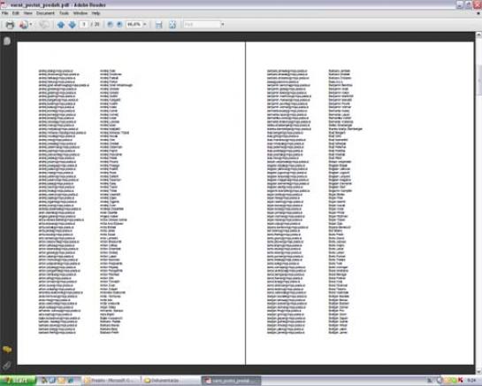The width and height of the screenshot is (482, 386).
Task: Go to previous page with up arrow
Action: pos(61,25)
